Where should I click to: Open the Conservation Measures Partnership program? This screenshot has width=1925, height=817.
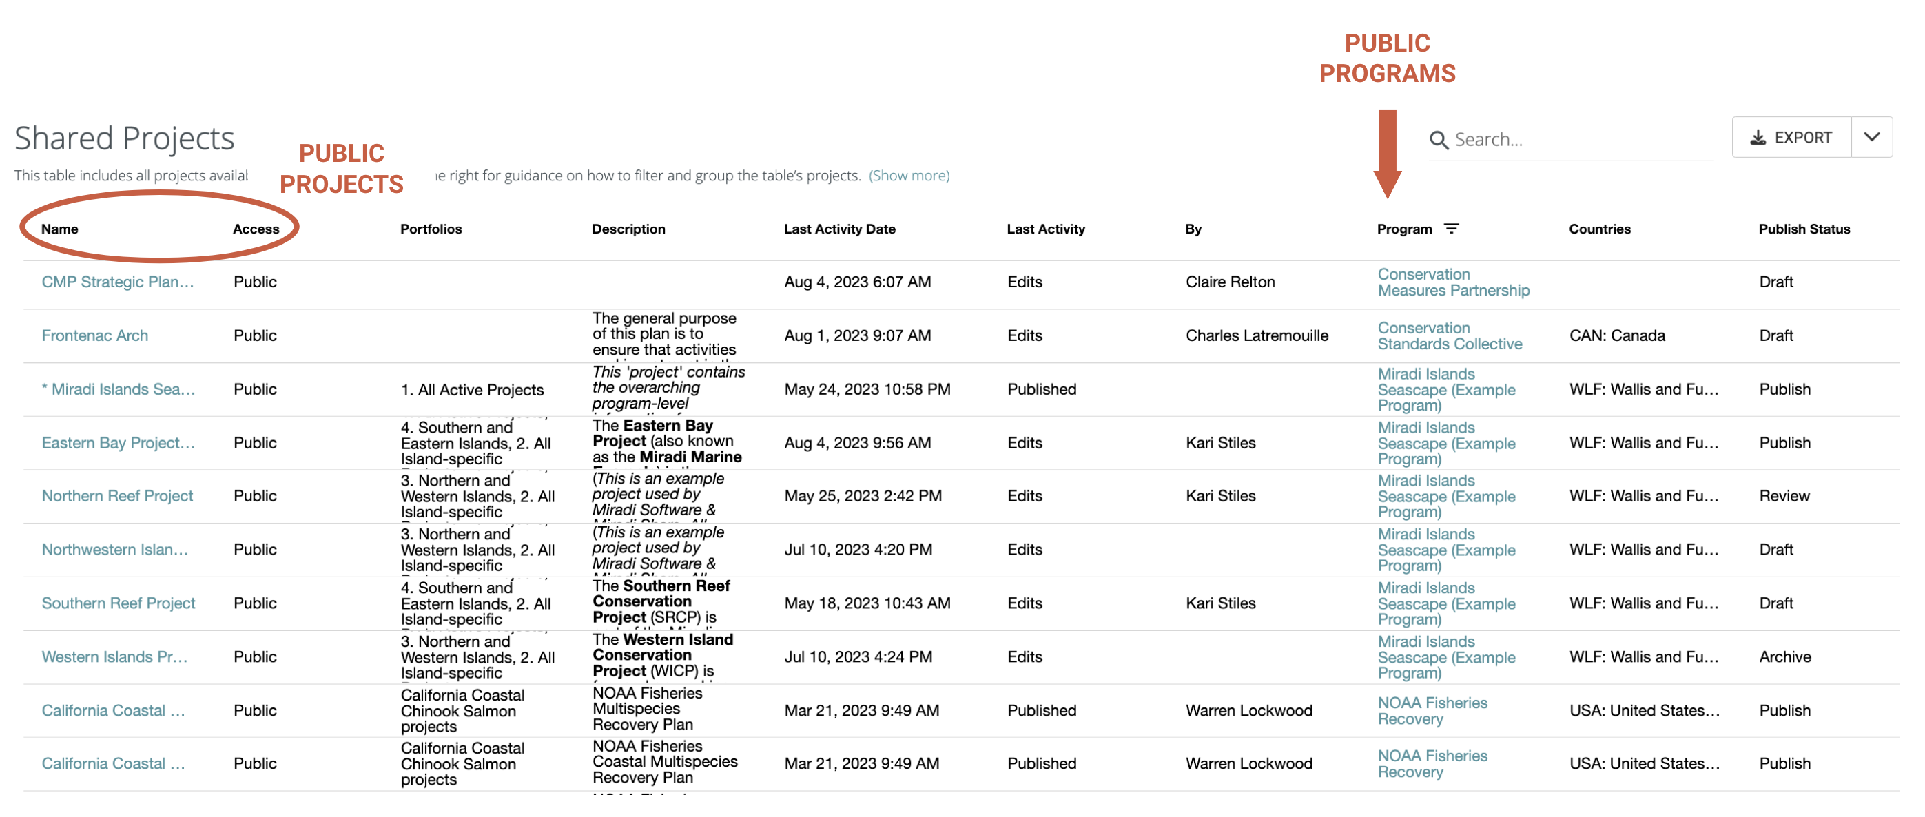click(x=1453, y=282)
